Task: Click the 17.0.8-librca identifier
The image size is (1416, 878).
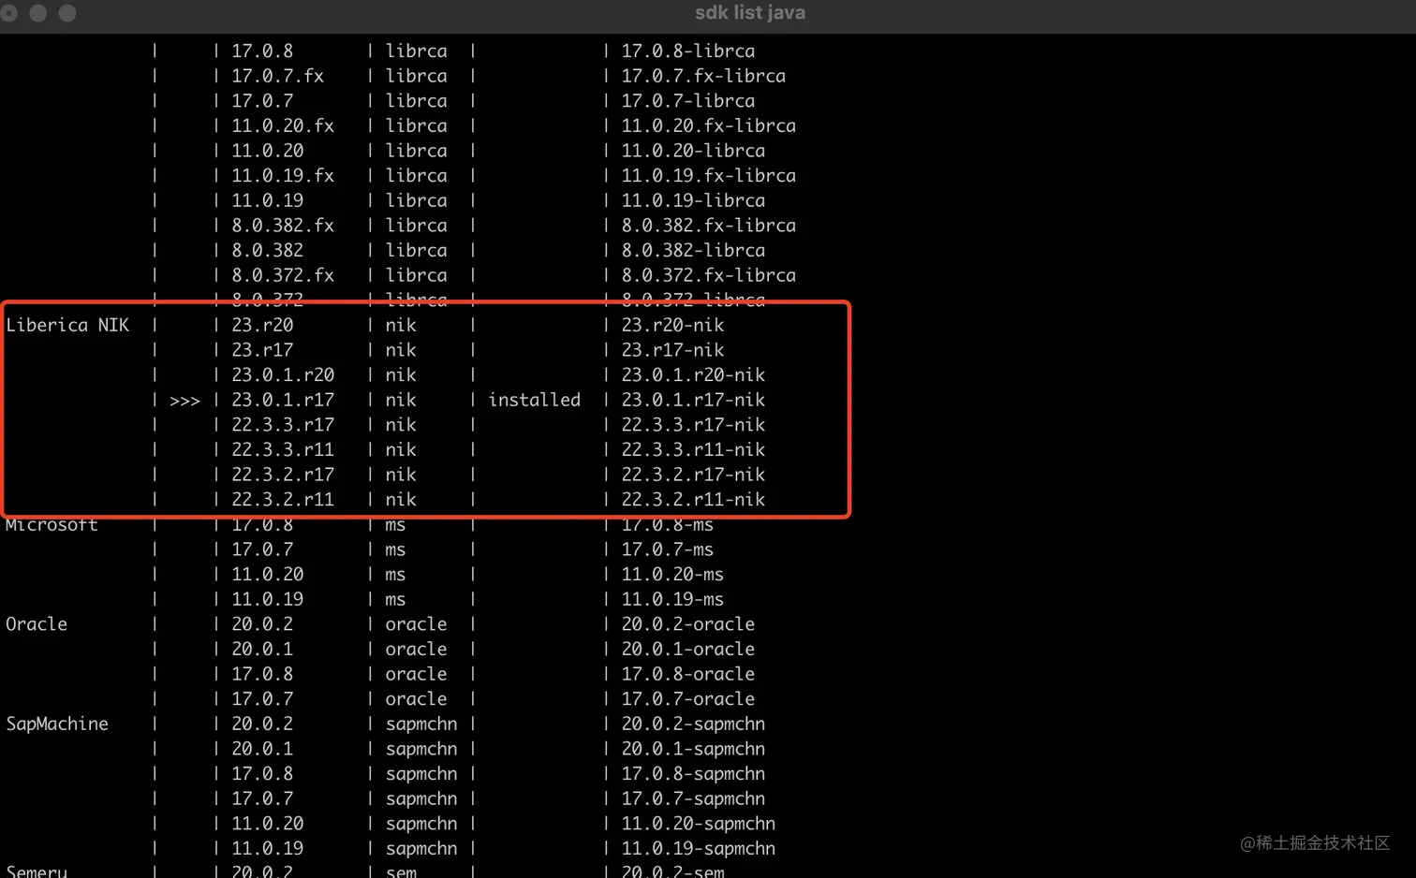Action: [x=687, y=51]
